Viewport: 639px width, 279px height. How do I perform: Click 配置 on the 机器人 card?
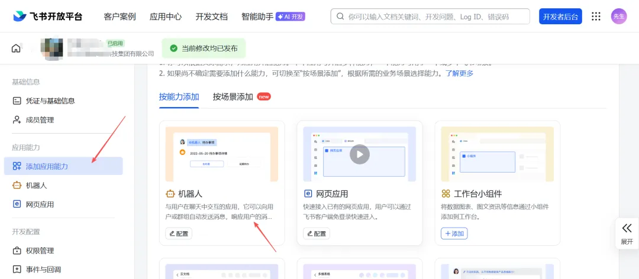(x=179, y=233)
